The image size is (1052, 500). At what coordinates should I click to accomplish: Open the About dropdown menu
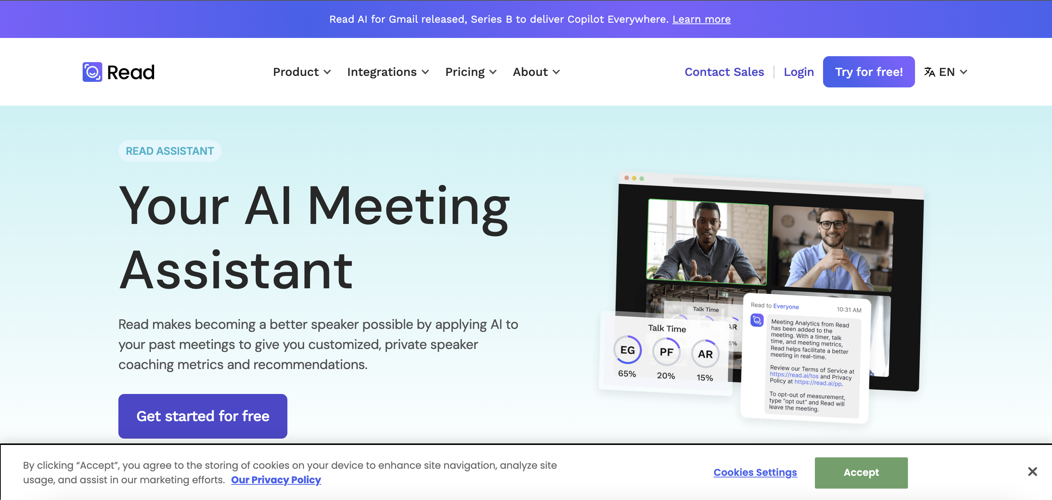(536, 72)
